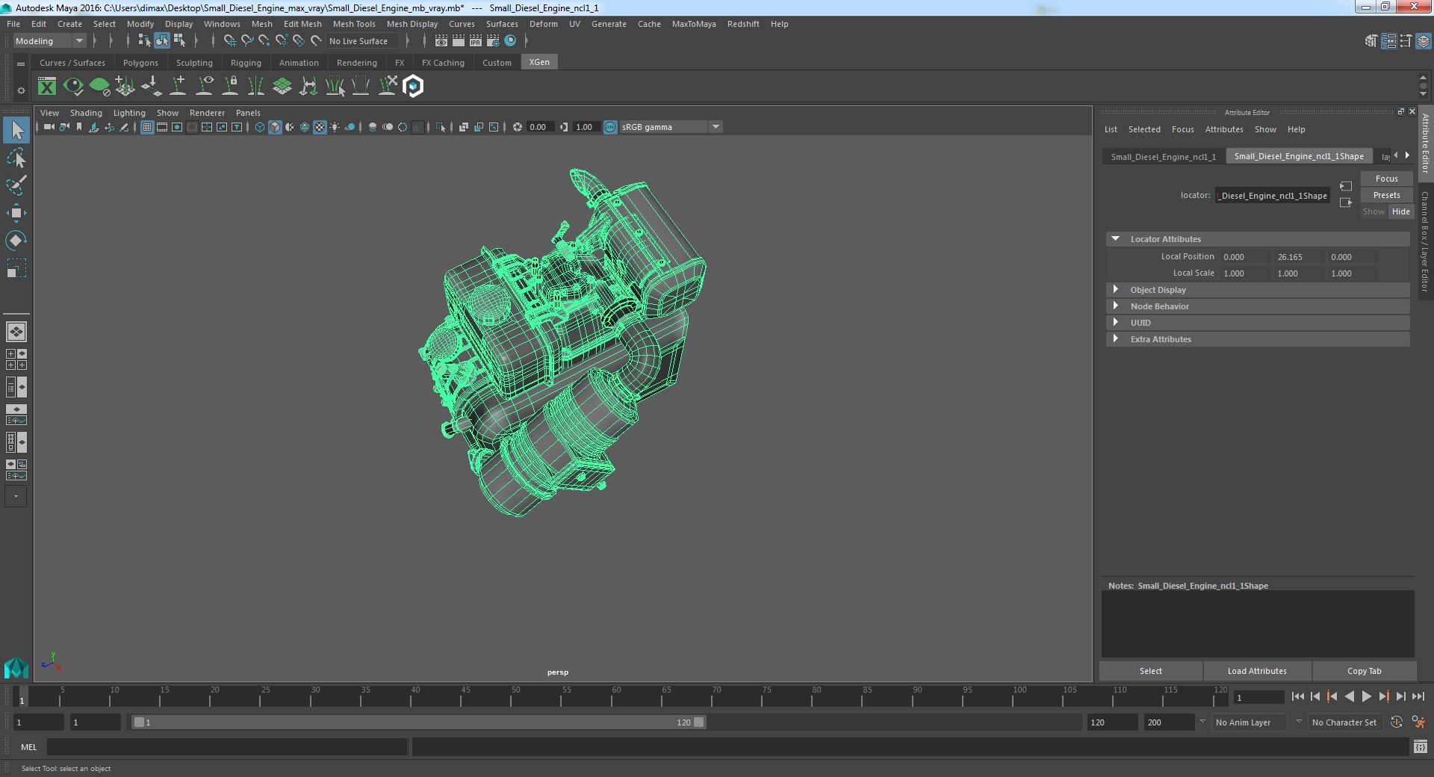Image resolution: width=1434 pixels, height=777 pixels.
Task: Expand the Object Display section
Action: coord(1158,290)
